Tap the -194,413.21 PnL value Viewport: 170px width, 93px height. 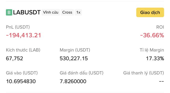23,35
